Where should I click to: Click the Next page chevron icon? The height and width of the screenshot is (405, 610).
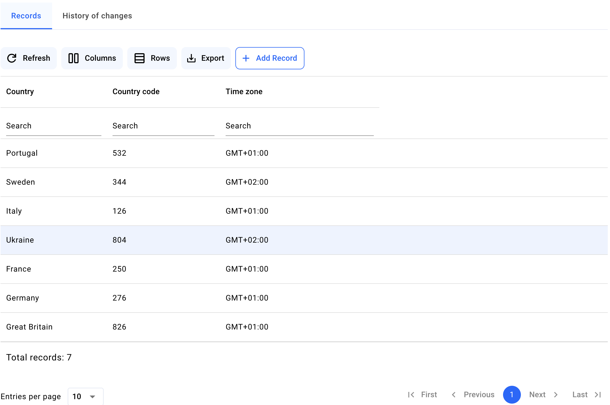(x=556, y=395)
